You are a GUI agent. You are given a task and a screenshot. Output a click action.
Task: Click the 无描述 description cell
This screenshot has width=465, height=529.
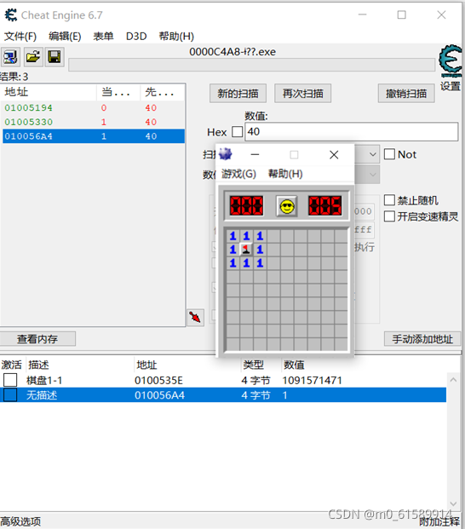pos(42,395)
